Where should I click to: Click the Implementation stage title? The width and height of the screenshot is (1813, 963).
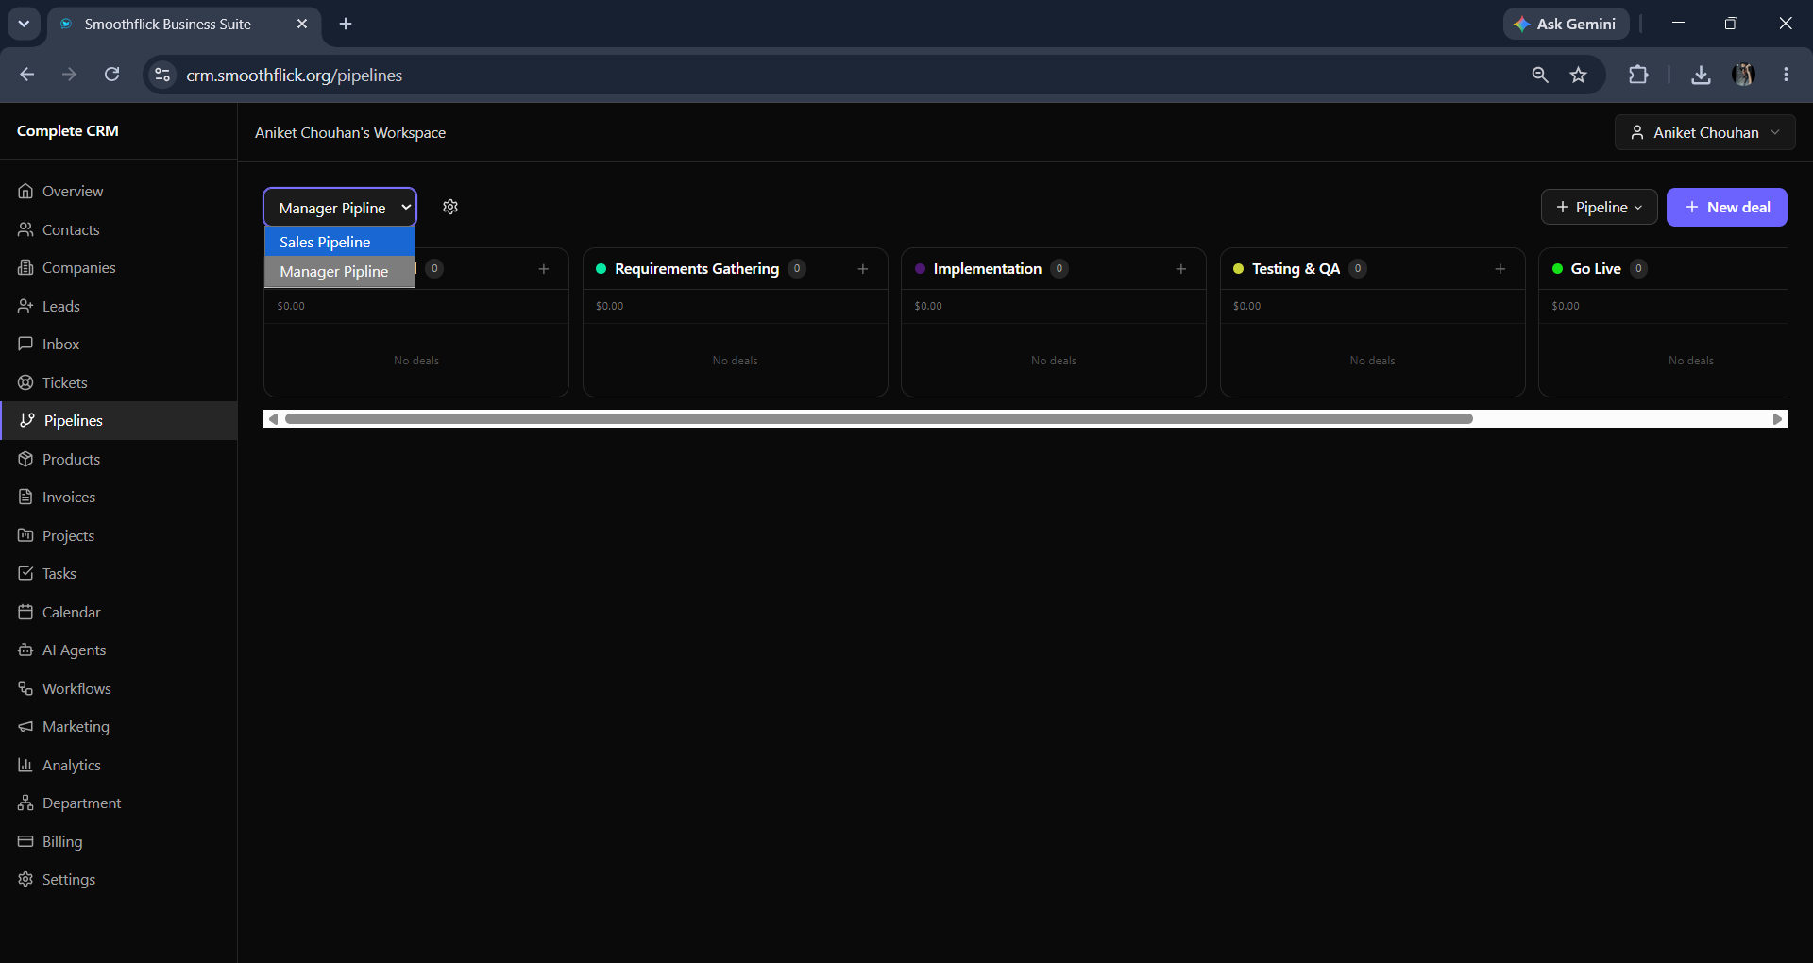988,268
